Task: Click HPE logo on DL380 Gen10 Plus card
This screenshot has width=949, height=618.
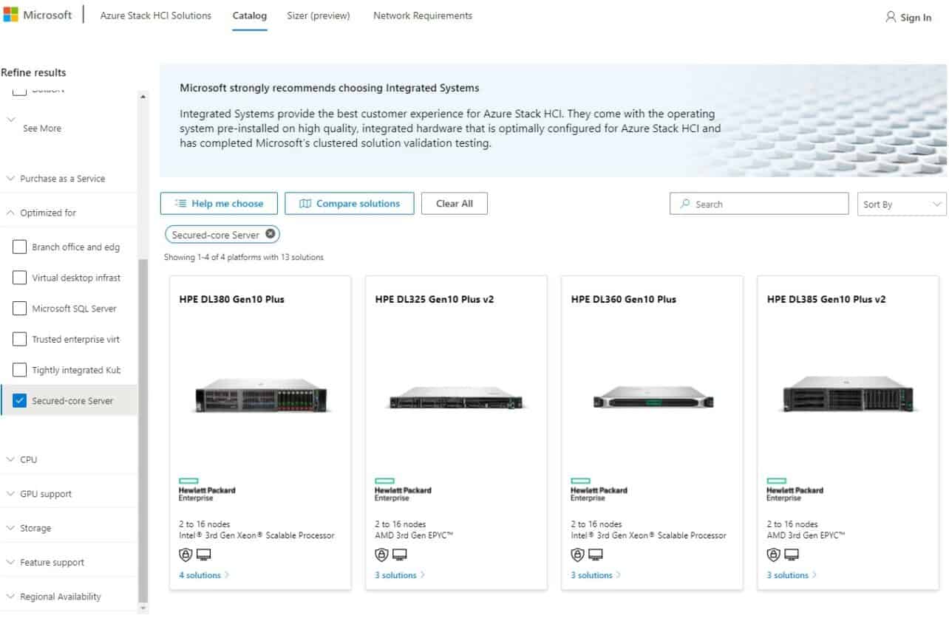Action: point(207,490)
